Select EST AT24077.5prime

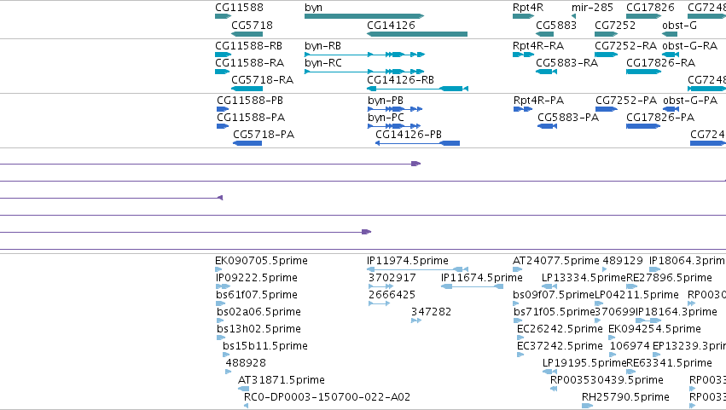point(556,261)
